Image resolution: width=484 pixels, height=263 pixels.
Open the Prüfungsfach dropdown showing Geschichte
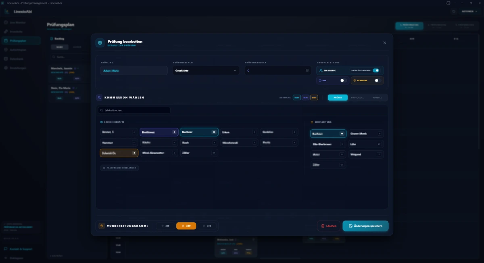[x=206, y=71]
